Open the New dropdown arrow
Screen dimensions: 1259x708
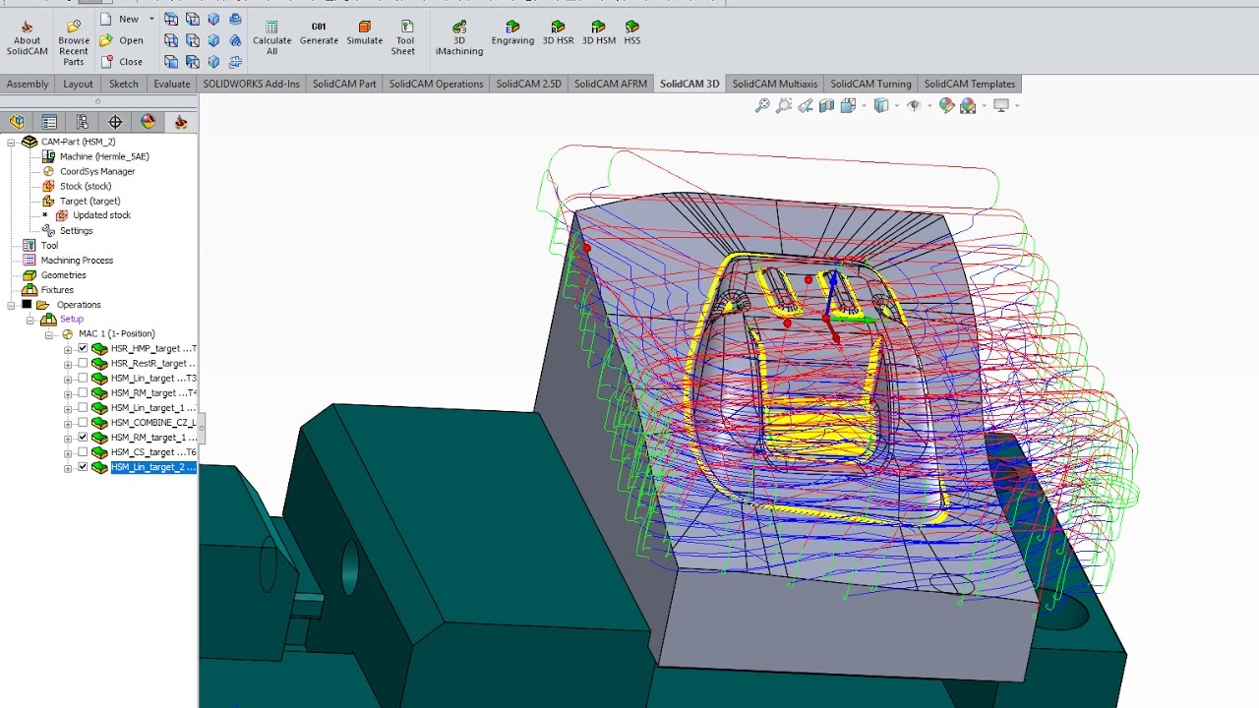(x=151, y=19)
